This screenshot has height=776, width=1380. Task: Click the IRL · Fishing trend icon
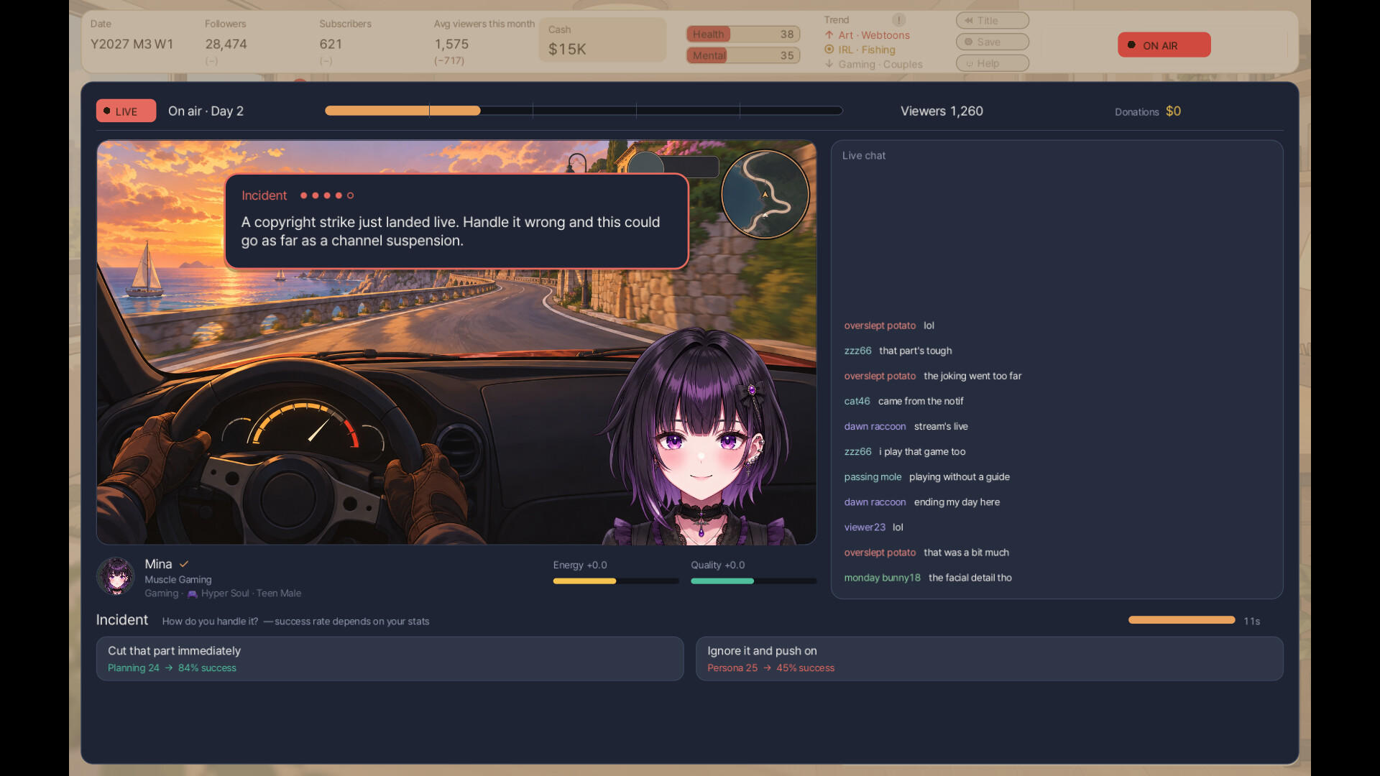(829, 50)
